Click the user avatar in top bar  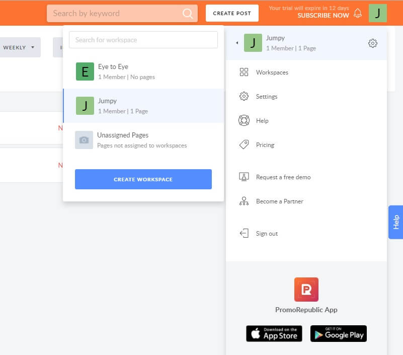pyautogui.click(x=377, y=13)
